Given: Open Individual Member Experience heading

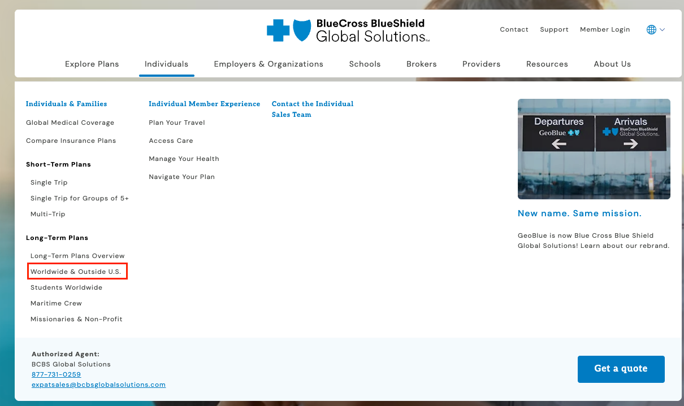Looking at the screenshot, I should 205,104.
